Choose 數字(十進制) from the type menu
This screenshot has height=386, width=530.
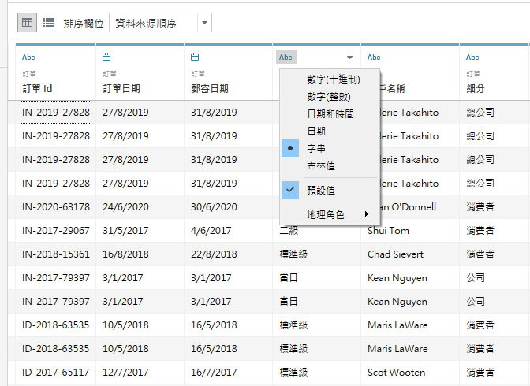[x=334, y=79]
